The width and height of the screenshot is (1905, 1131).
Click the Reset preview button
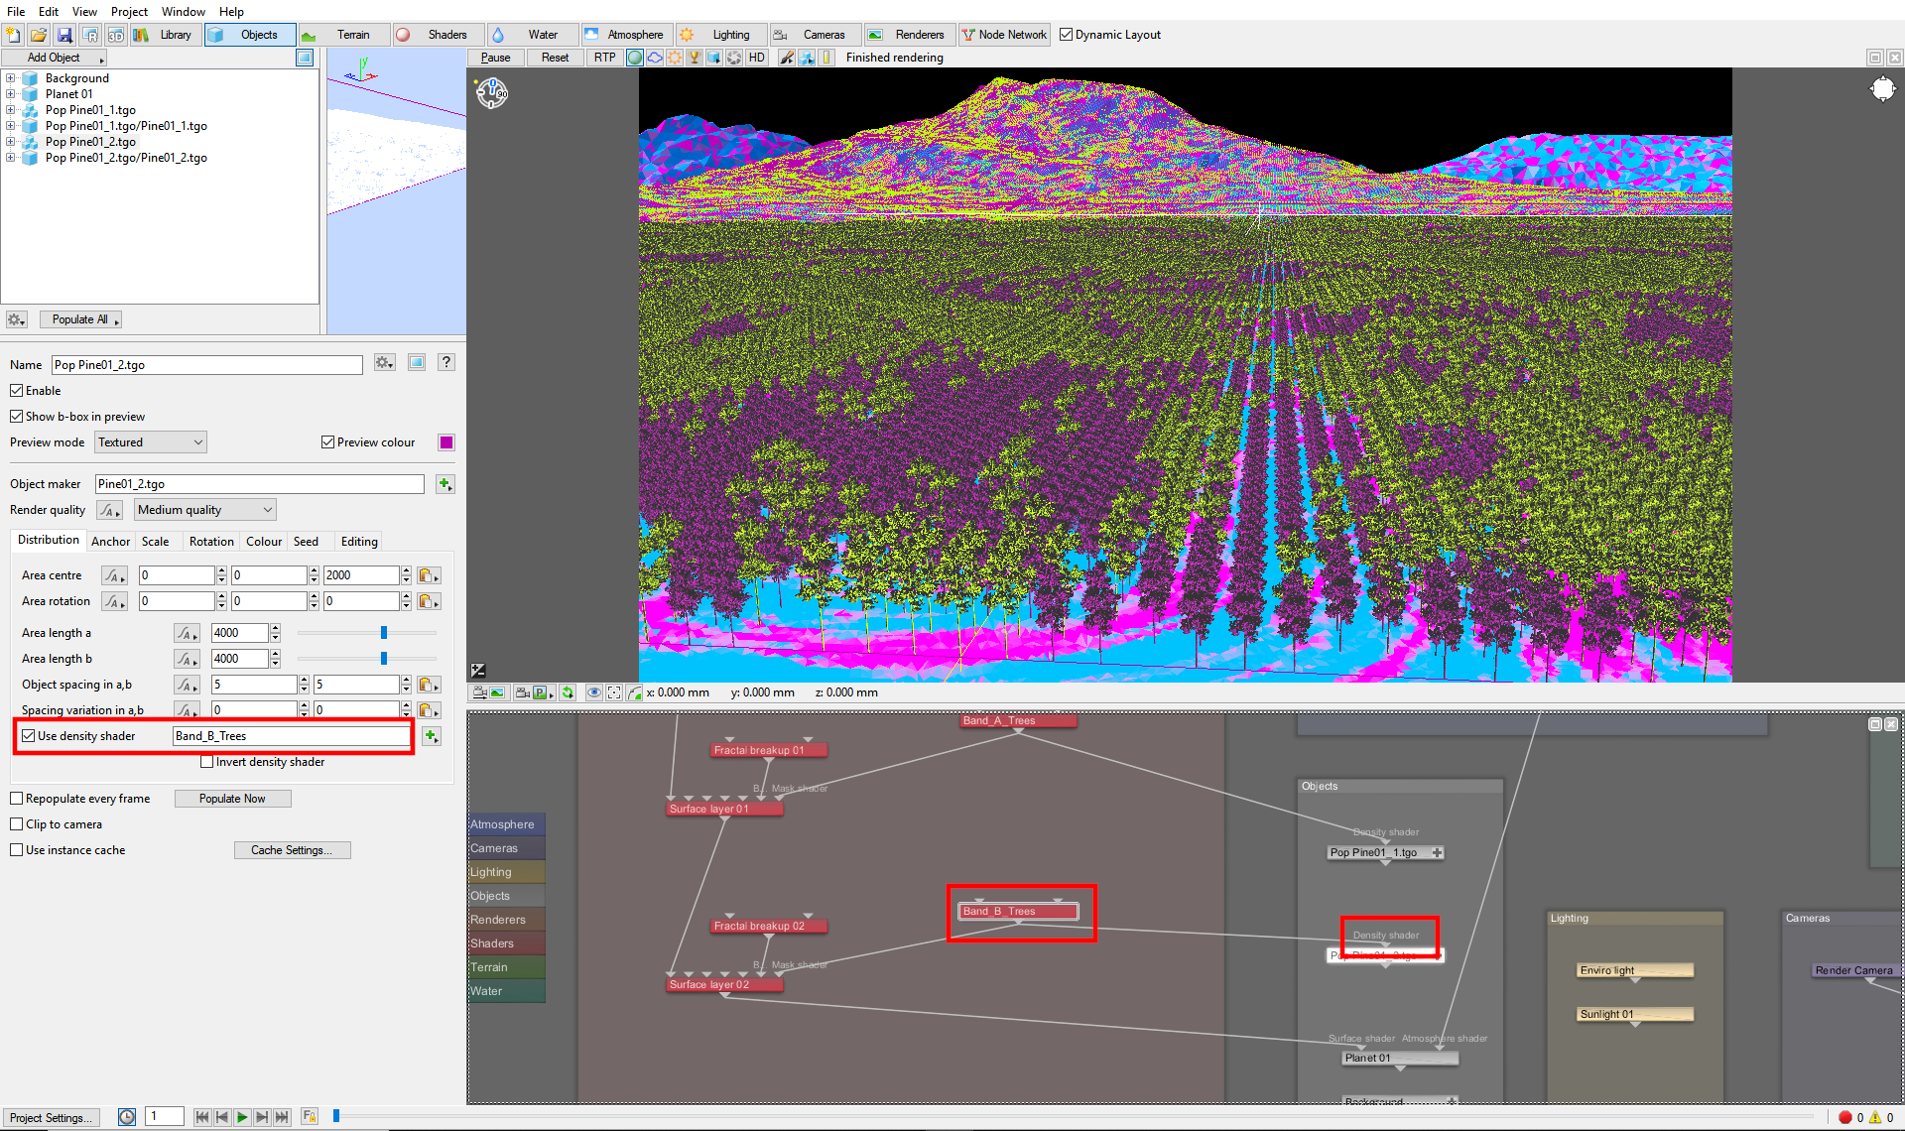[555, 58]
